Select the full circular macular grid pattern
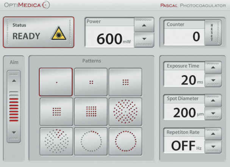This screenshot has height=167, width=230. (x=125, y=112)
